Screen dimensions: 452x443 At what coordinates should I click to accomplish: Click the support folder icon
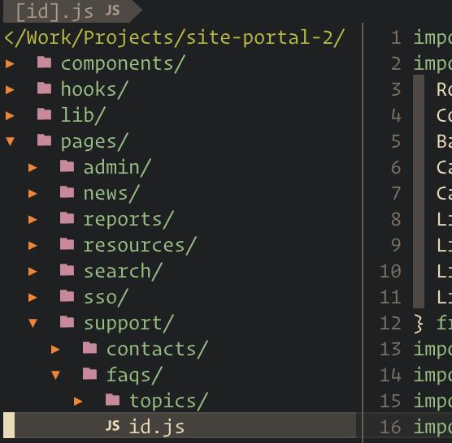pos(67,322)
